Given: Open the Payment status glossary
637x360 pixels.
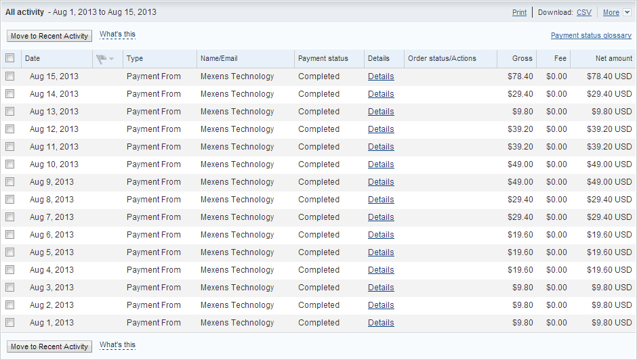Looking at the screenshot, I should [591, 35].
